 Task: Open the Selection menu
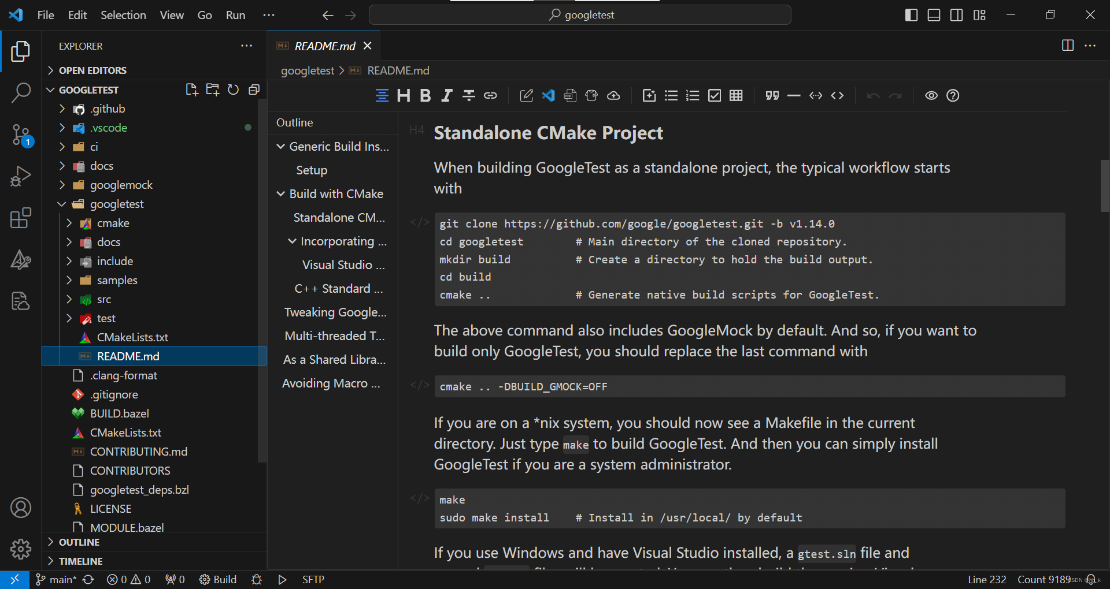point(123,15)
